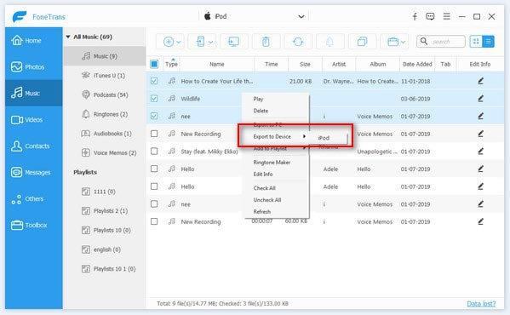Viewport: 510px width, 315px height.
Task: Collapse the All Music (69) tree
Action: (68, 37)
